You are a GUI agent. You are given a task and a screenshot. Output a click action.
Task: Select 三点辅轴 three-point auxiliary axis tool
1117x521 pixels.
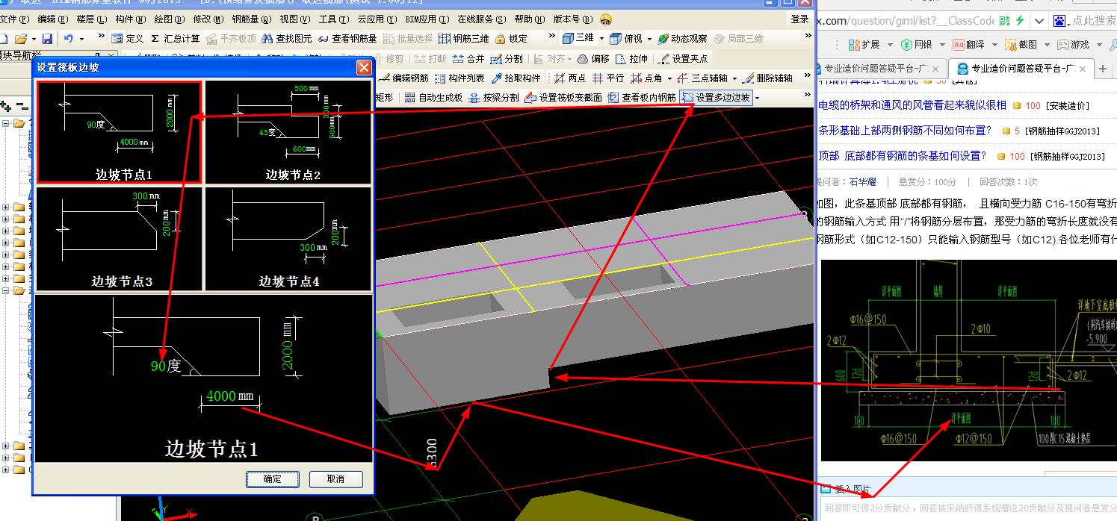coord(702,78)
